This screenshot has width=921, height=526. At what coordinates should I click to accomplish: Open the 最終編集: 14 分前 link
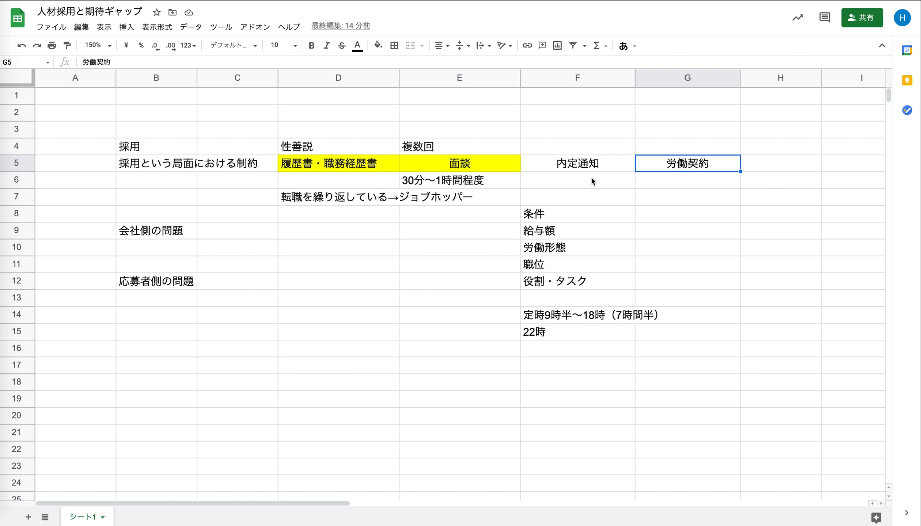(x=340, y=26)
